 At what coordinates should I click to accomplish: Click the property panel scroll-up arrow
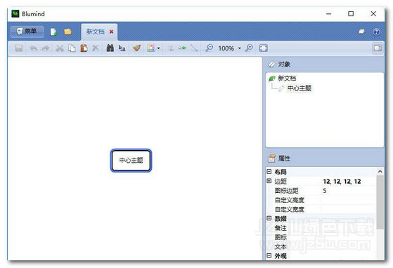click(380, 171)
